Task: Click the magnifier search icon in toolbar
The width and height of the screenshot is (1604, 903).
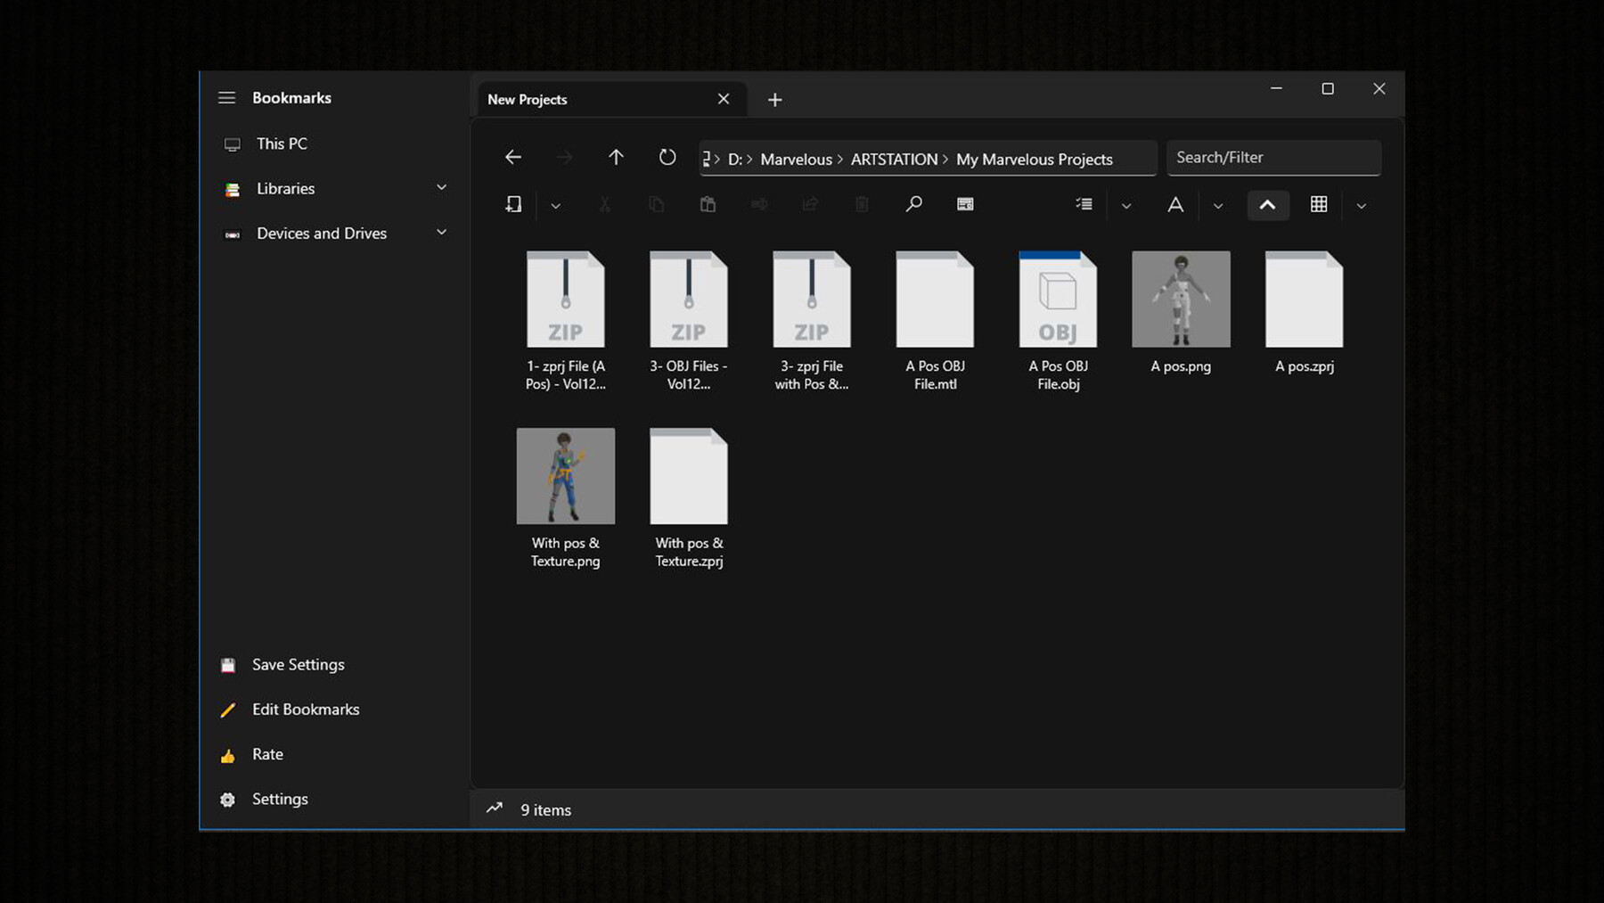Action: (913, 205)
